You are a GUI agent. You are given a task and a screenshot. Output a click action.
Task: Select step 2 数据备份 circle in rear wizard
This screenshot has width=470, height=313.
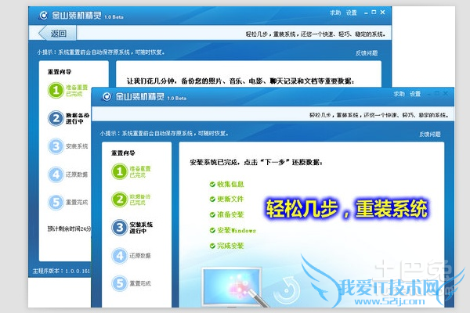point(56,118)
